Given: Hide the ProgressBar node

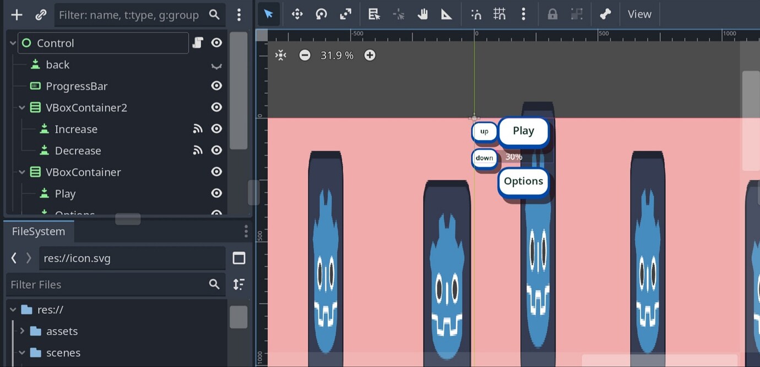Looking at the screenshot, I should [217, 86].
